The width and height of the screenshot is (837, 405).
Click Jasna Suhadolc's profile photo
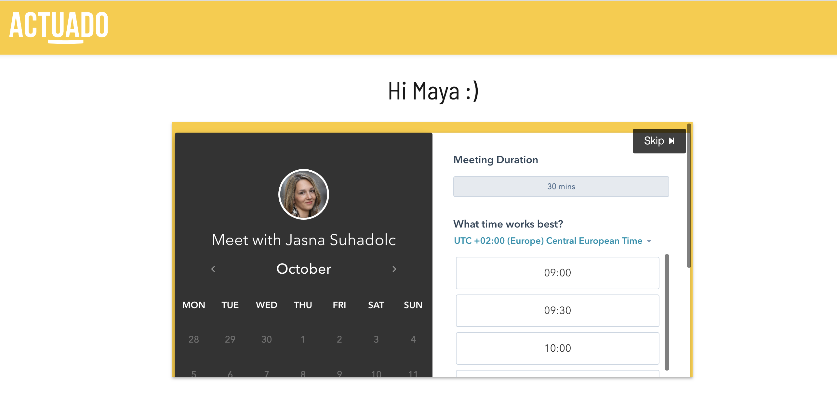pyautogui.click(x=304, y=194)
